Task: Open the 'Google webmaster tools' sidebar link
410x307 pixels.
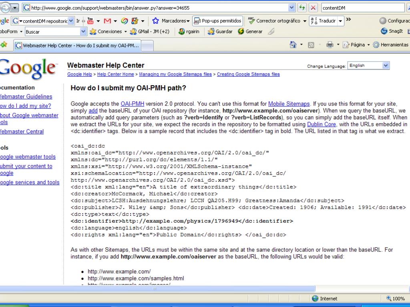Action: coord(28,157)
